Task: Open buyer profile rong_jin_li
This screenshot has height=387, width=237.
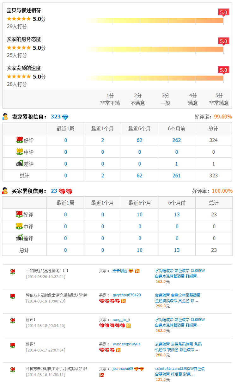Action: (x=121, y=320)
